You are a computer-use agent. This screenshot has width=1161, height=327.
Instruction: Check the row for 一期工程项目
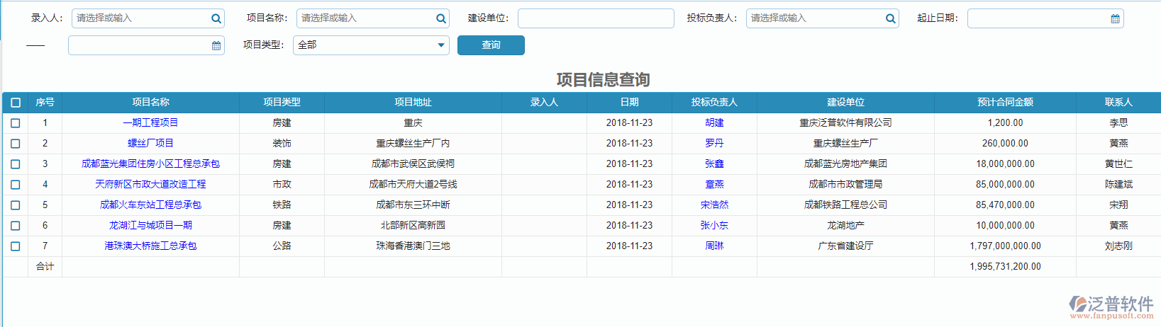pos(16,123)
